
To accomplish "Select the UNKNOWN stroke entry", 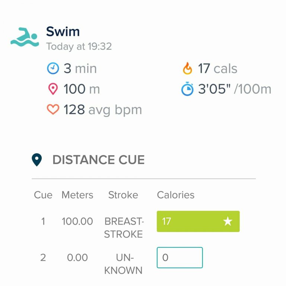I will [x=124, y=264].
